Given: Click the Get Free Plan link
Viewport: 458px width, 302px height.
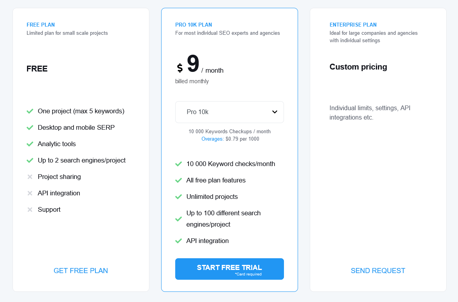Looking at the screenshot, I should point(81,271).
